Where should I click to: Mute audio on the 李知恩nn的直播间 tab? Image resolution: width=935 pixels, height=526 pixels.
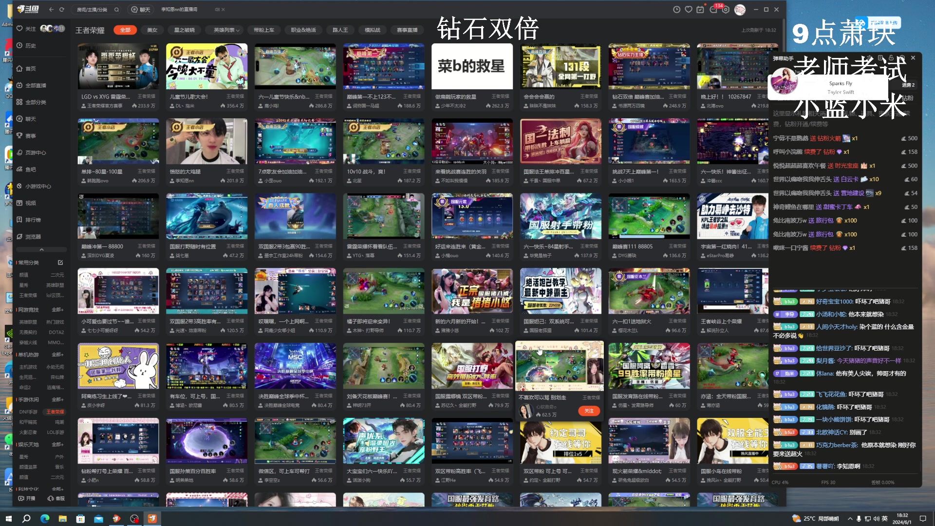coord(216,9)
